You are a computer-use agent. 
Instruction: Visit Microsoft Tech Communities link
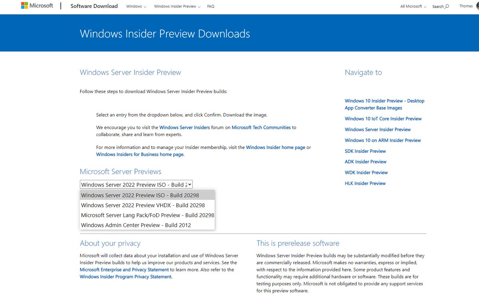tap(261, 127)
